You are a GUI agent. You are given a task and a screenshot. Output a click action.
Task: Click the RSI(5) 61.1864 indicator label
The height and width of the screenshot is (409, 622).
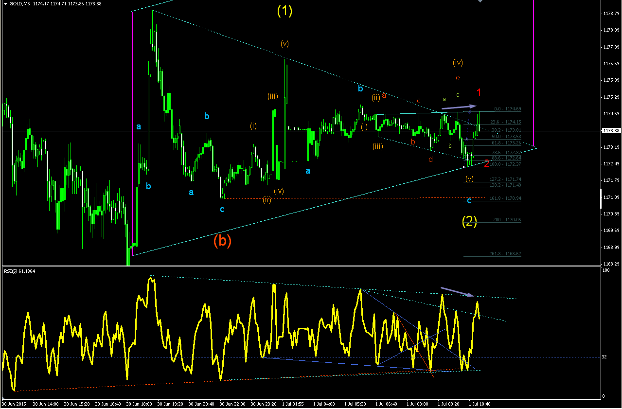tap(20, 271)
